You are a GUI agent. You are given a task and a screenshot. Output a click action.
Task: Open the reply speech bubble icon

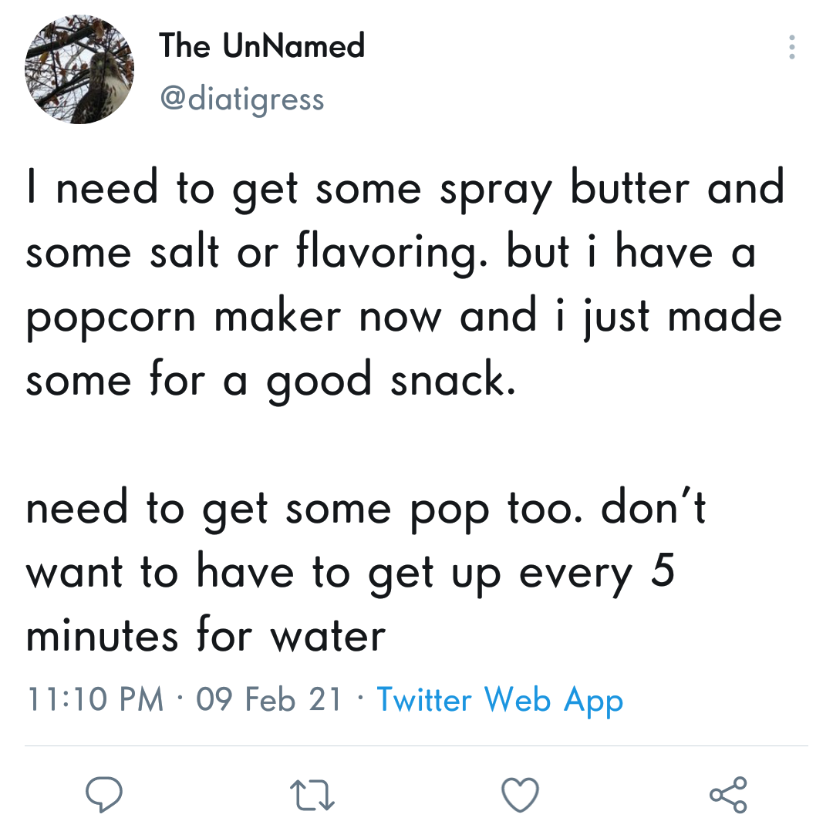point(104,794)
